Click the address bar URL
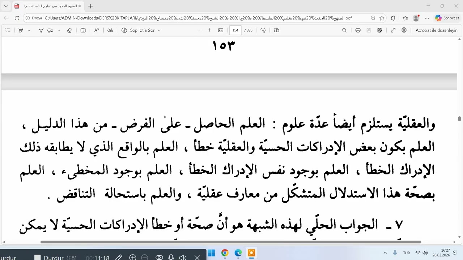Viewport: 463px width, 260px height. click(198, 18)
